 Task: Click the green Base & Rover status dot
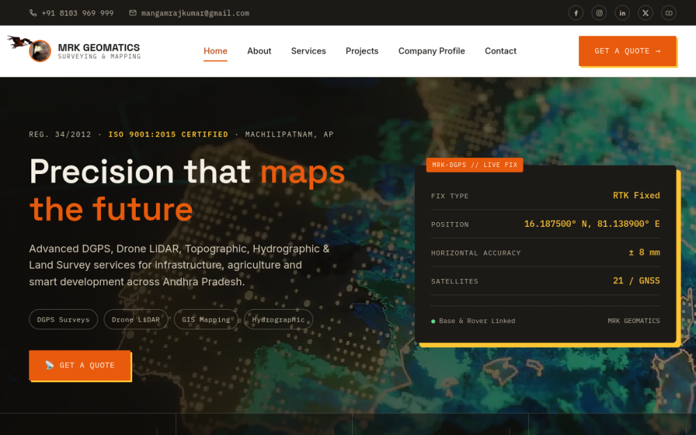coord(433,321)
